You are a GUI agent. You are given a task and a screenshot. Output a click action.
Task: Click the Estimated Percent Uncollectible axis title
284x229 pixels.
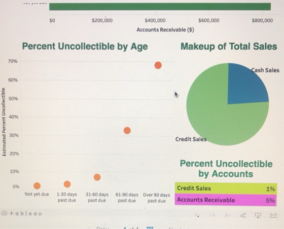(x=4, y=122)
